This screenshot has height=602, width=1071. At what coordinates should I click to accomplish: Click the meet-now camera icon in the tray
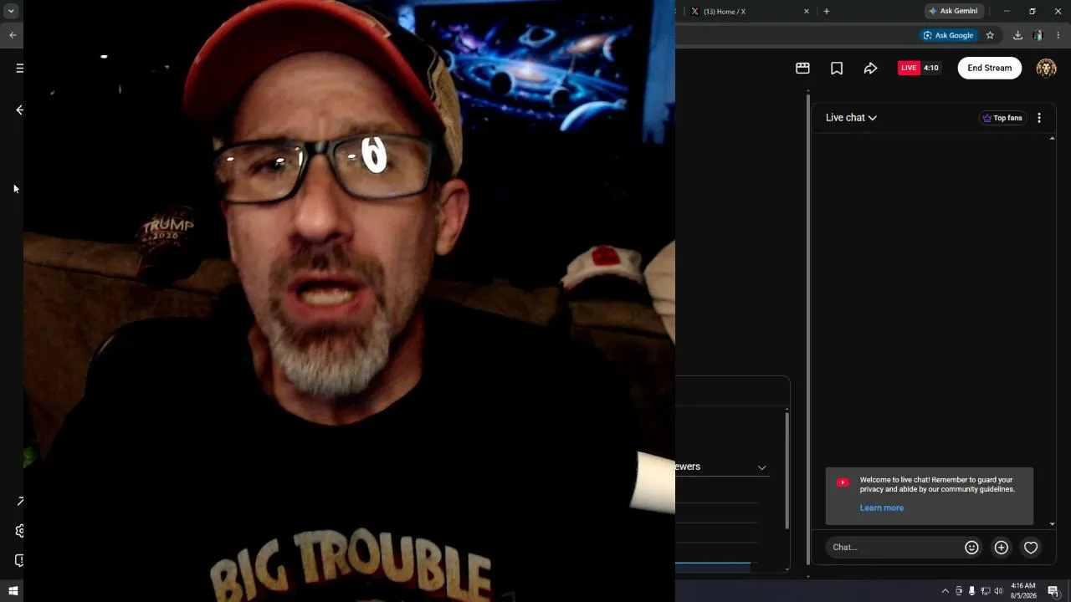pos(959,591)
